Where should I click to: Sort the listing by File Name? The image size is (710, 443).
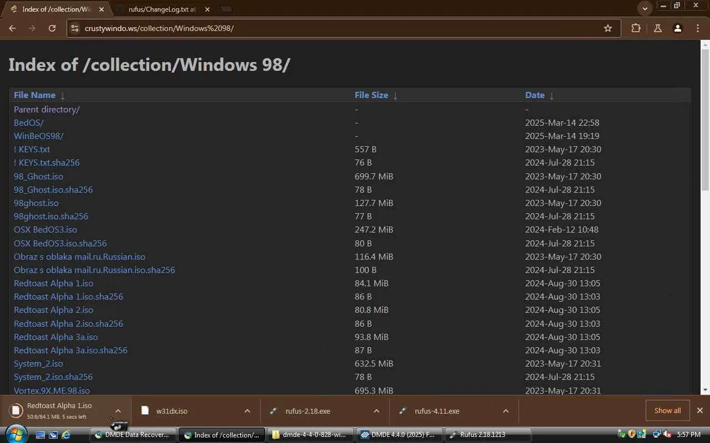[x=34, y=95]
